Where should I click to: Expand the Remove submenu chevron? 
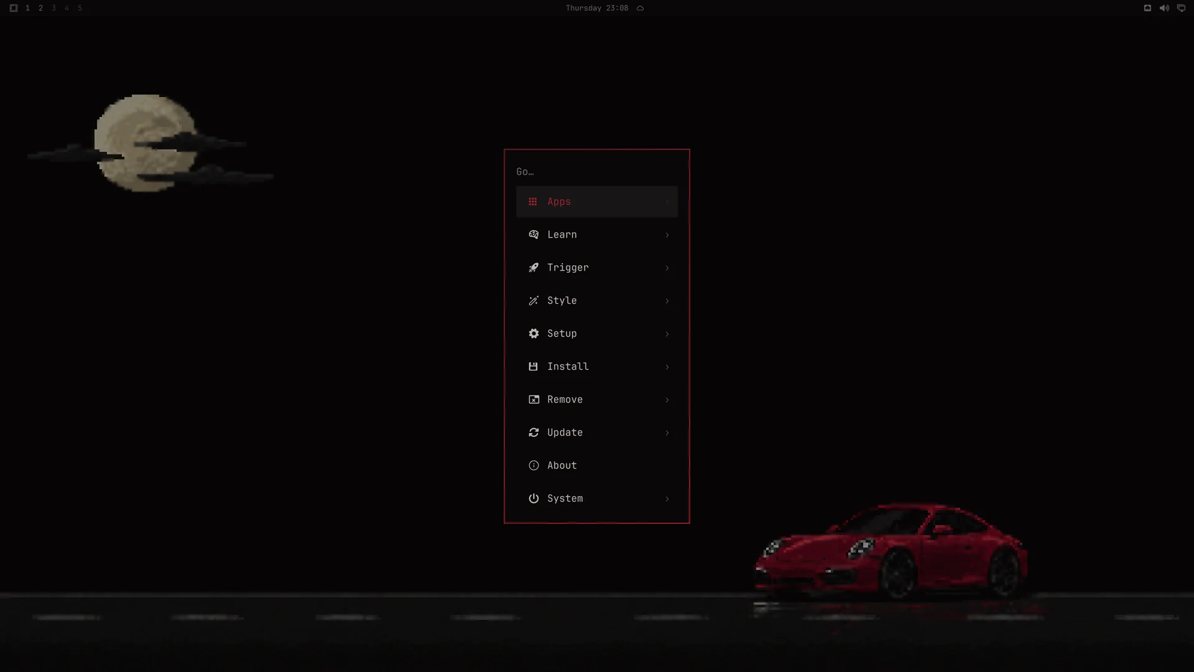pos(667,400)
